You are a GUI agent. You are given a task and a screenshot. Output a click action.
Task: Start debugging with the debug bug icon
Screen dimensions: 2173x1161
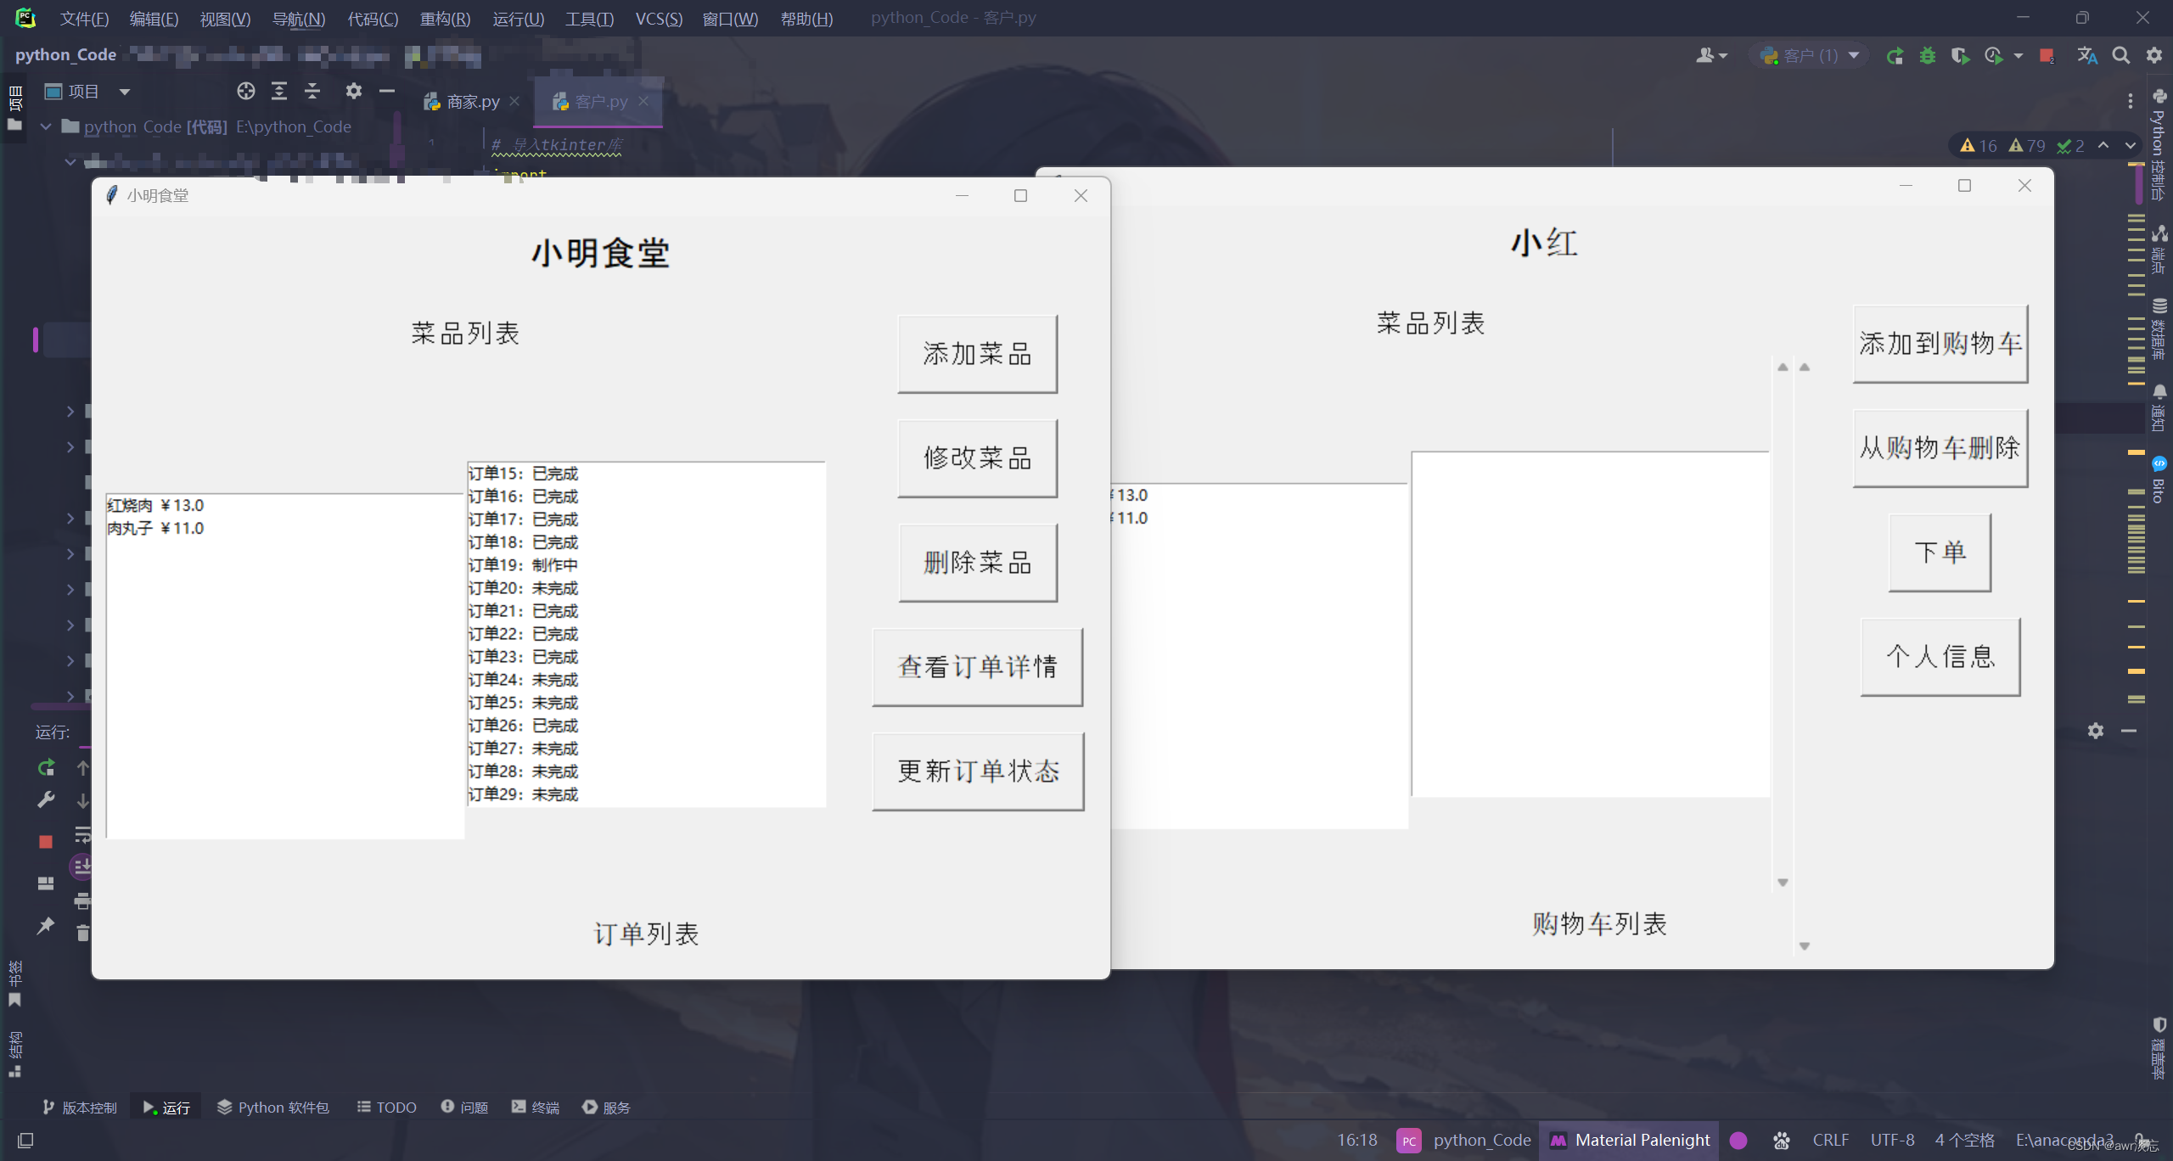[1929, 55]
